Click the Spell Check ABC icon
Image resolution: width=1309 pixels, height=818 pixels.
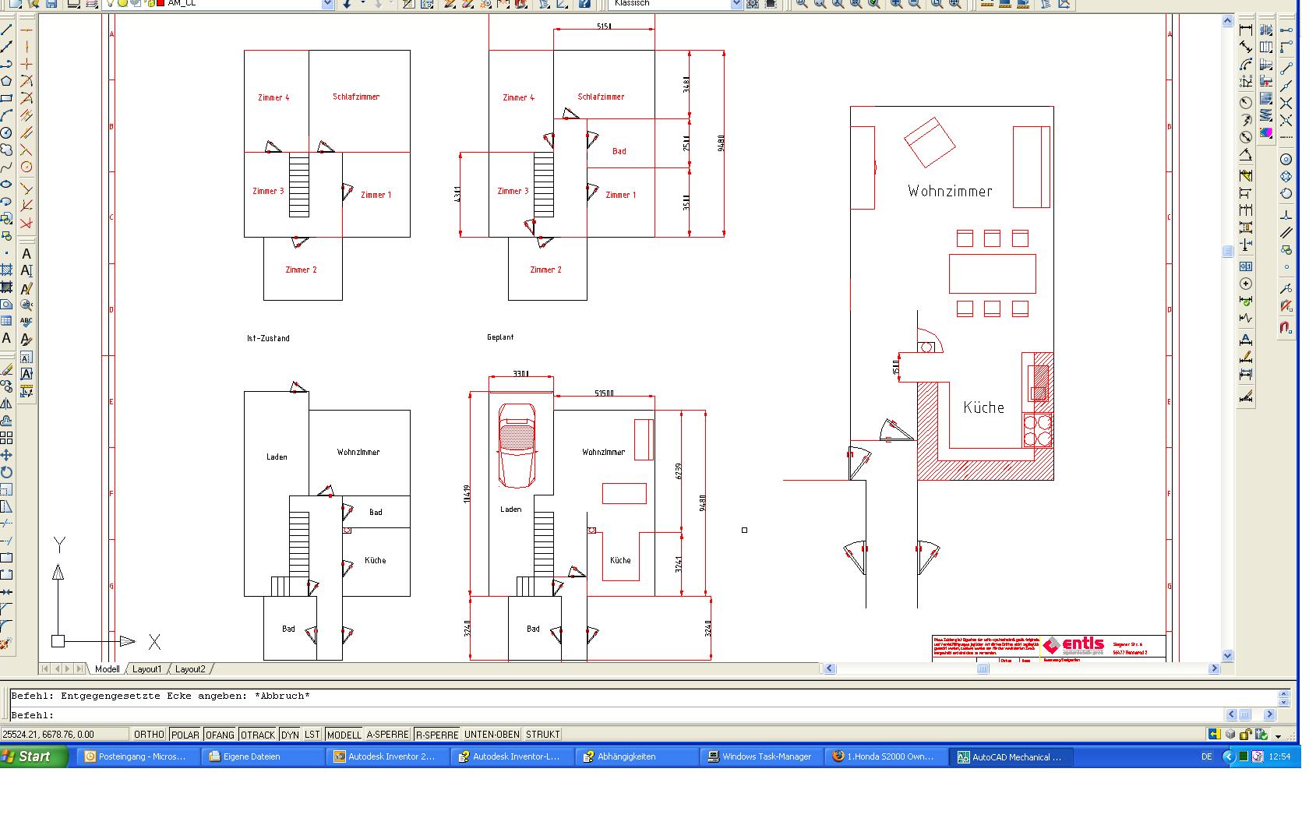tap(26, 321)
